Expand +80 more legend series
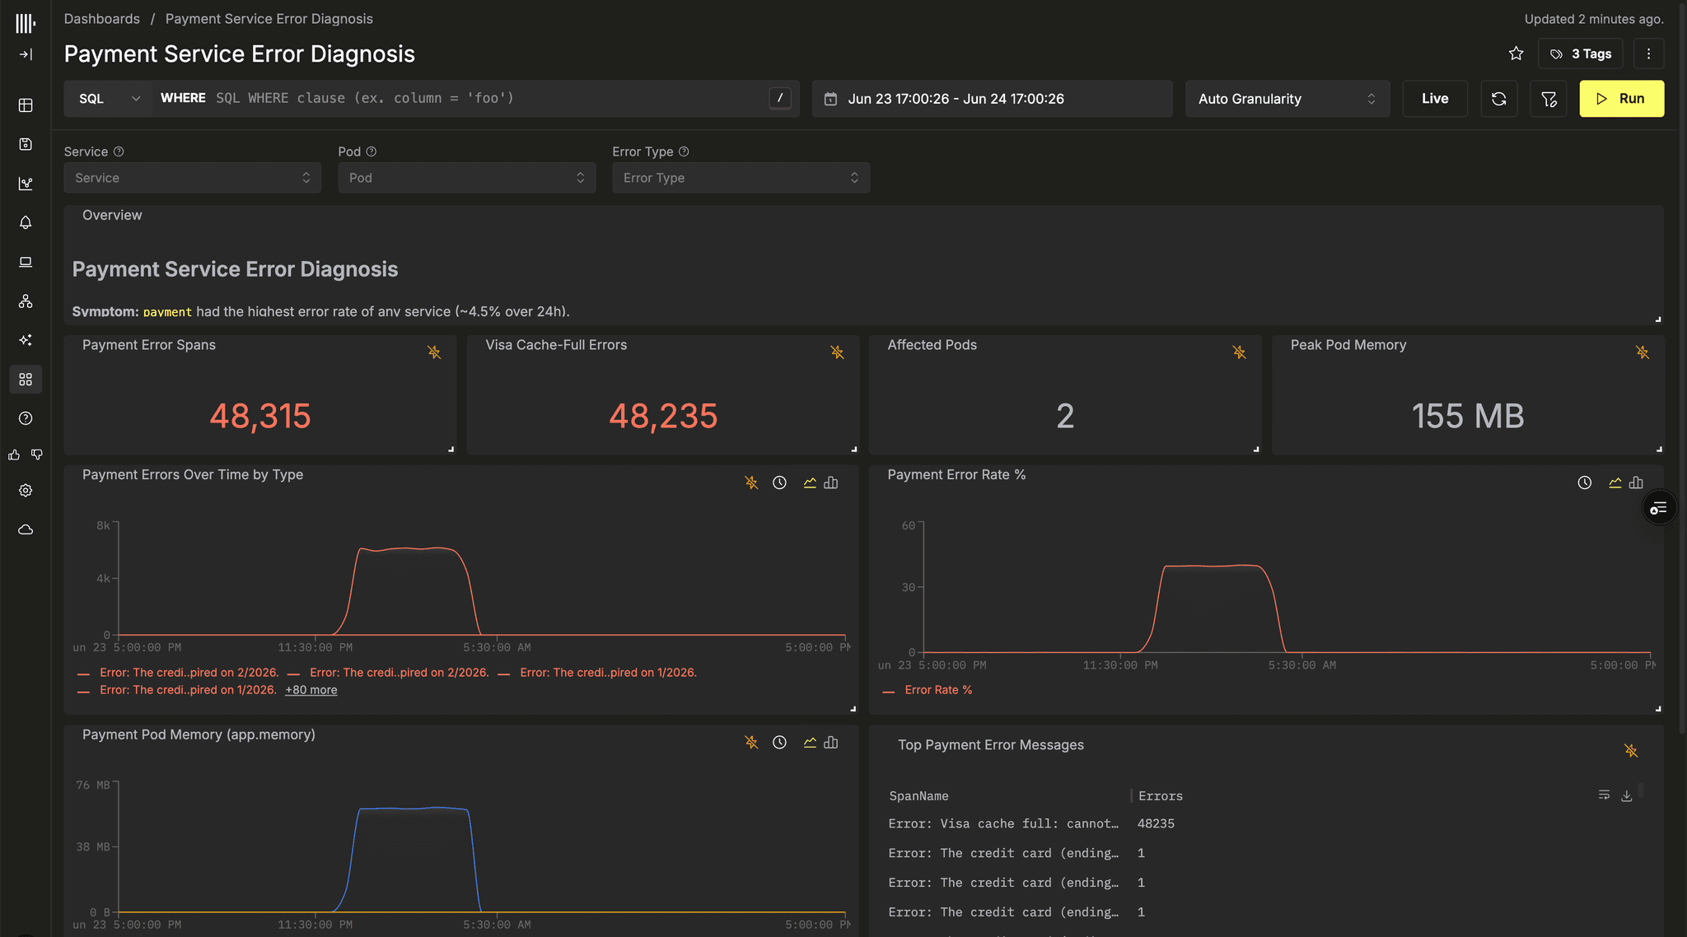This screenshot has width=1687, height=937. (311, 690)
